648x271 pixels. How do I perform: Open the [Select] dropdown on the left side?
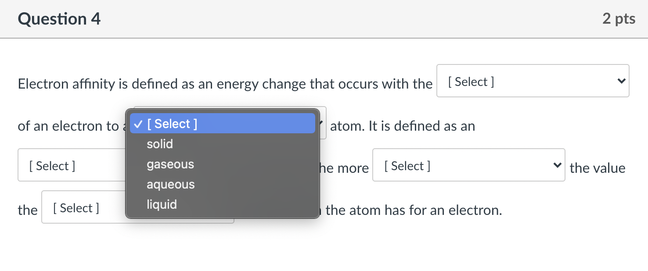pyautogui.click(x=70, y=165)
